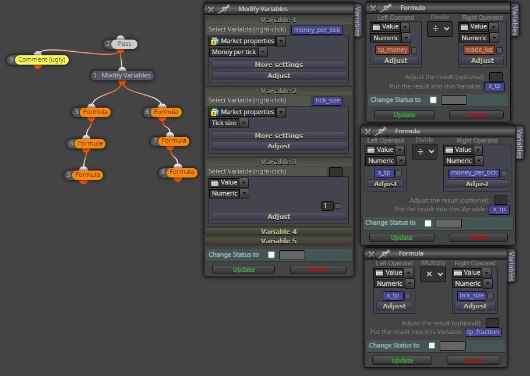Open Right Operand Numeric dropdown in bottom Formula
Image resolution: width=530 pixels, height=376 pixels.
click(487, 283)
